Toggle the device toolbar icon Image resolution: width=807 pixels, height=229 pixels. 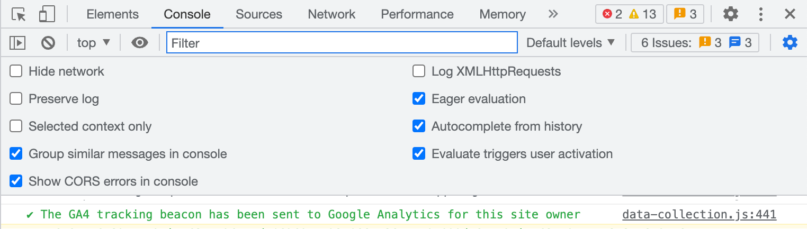pos(48,14)
